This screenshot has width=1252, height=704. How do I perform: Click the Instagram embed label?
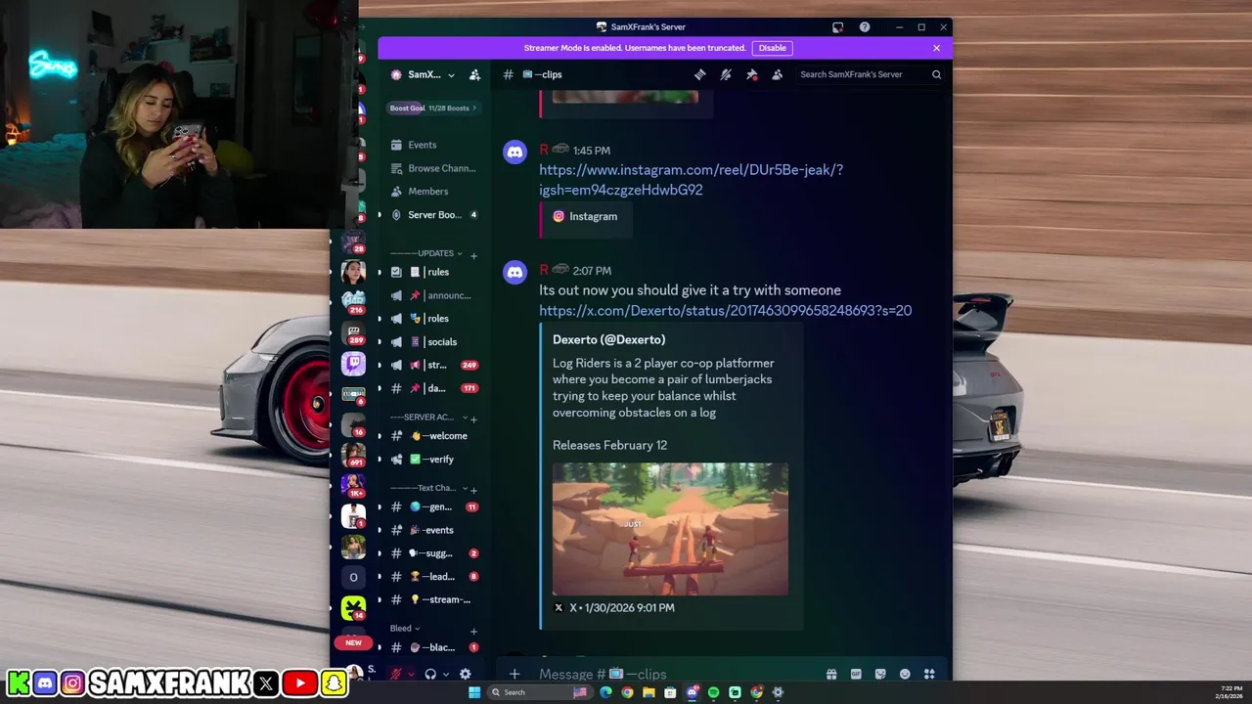[x=593, y=216]
